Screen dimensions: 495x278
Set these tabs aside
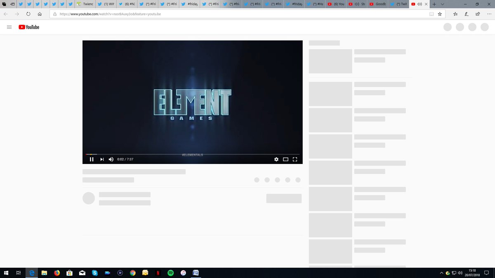coord(12,4)
